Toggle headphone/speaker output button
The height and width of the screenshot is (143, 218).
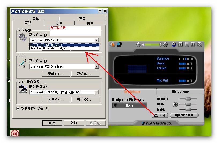[x=160, y=115]
